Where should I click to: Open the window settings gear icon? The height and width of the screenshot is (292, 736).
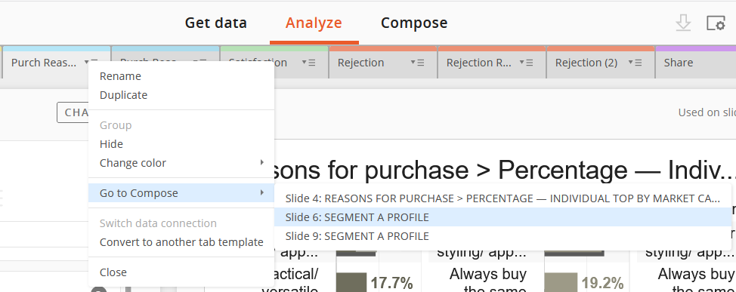pyautogui.click(x=716, y=23)
